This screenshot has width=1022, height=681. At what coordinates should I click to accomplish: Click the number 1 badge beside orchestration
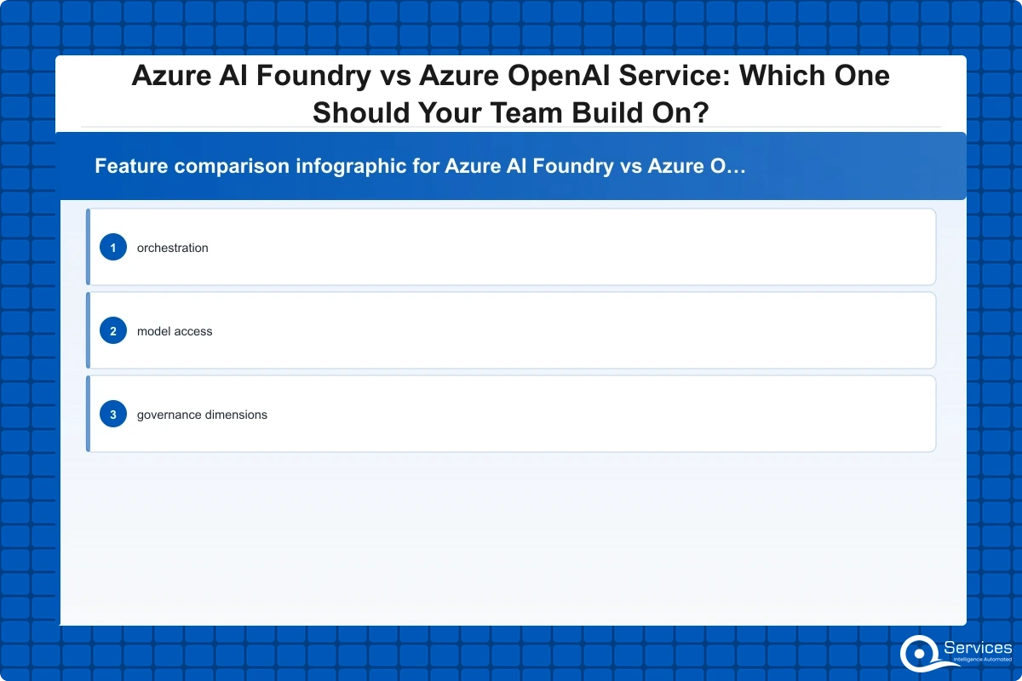pyautogui.click(x=113, y=248)
